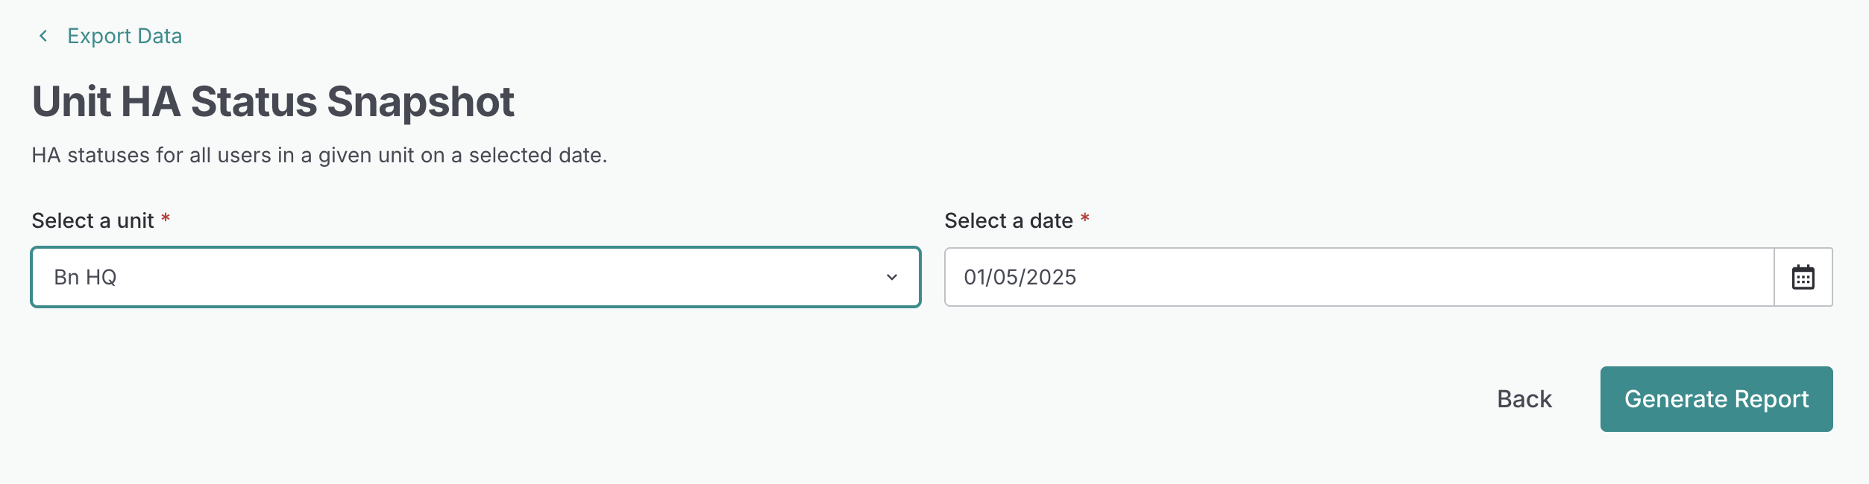Click the word Report on the green button
The width and height of the screenshot is (1869, 484).
click(x=1771, y=399)
